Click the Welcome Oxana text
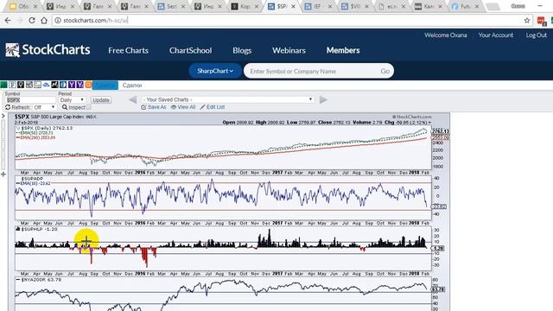Image resolution: width=553 pixels, height=311 pixels. (446, 35)
